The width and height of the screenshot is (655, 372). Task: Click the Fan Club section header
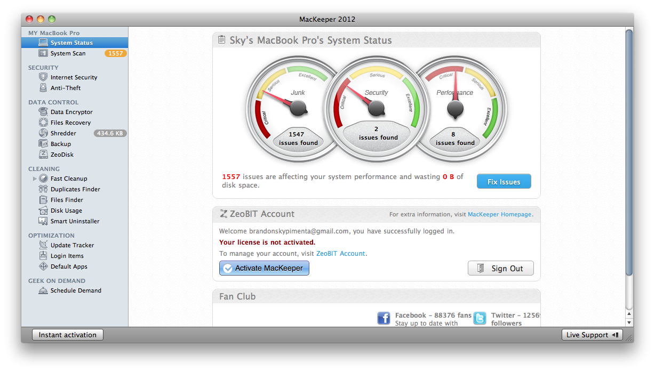coord(377,296)
